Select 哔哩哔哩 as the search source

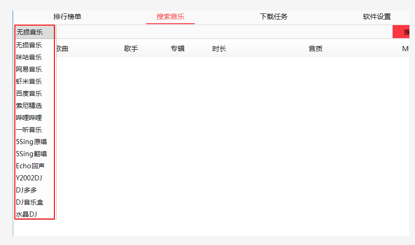pyautogui.click(x=29, y=118)
